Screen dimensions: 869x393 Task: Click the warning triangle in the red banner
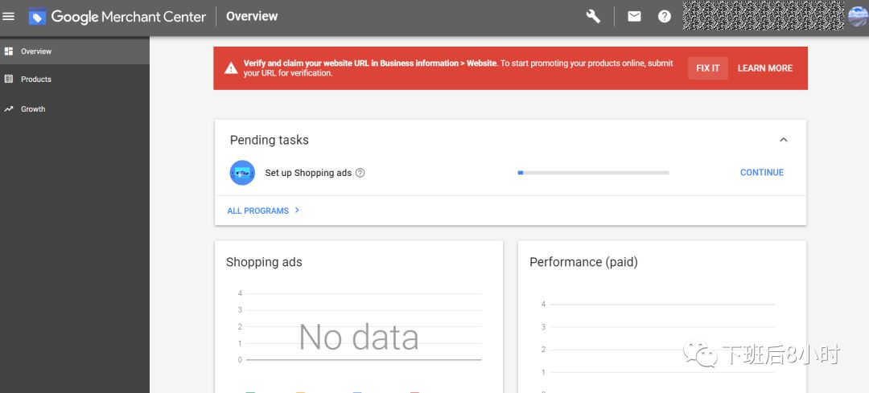(231, 68)
